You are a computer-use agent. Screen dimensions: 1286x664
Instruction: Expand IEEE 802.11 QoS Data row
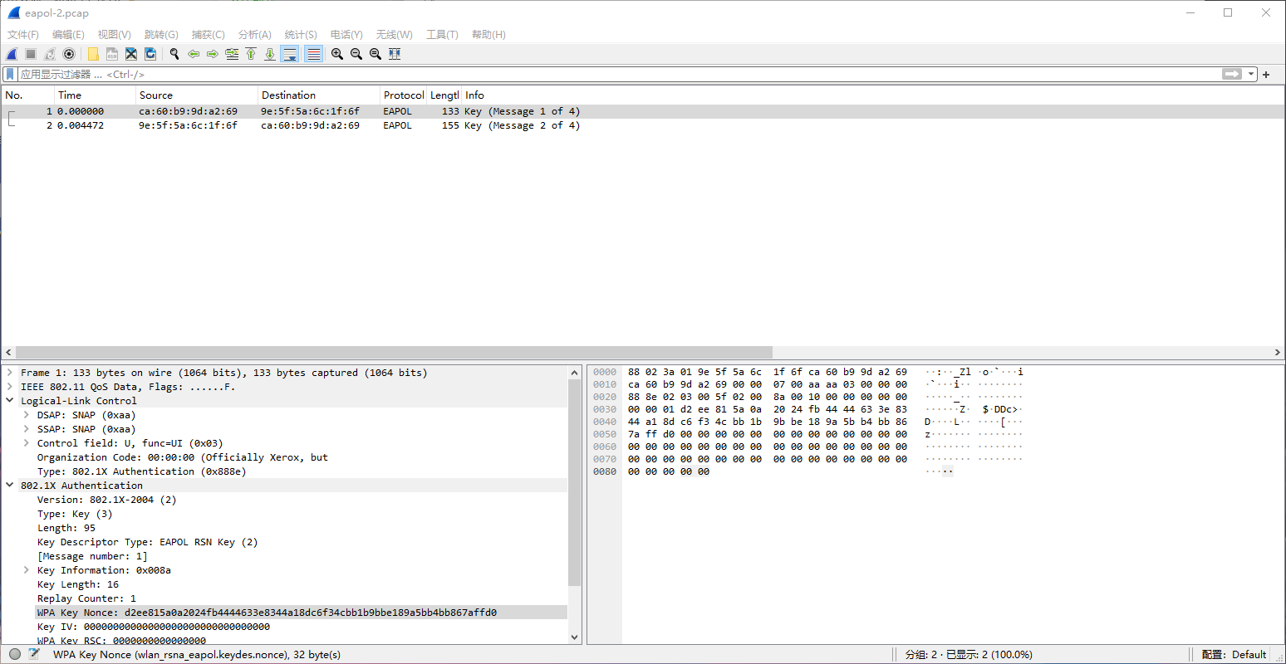pos(10,387)
